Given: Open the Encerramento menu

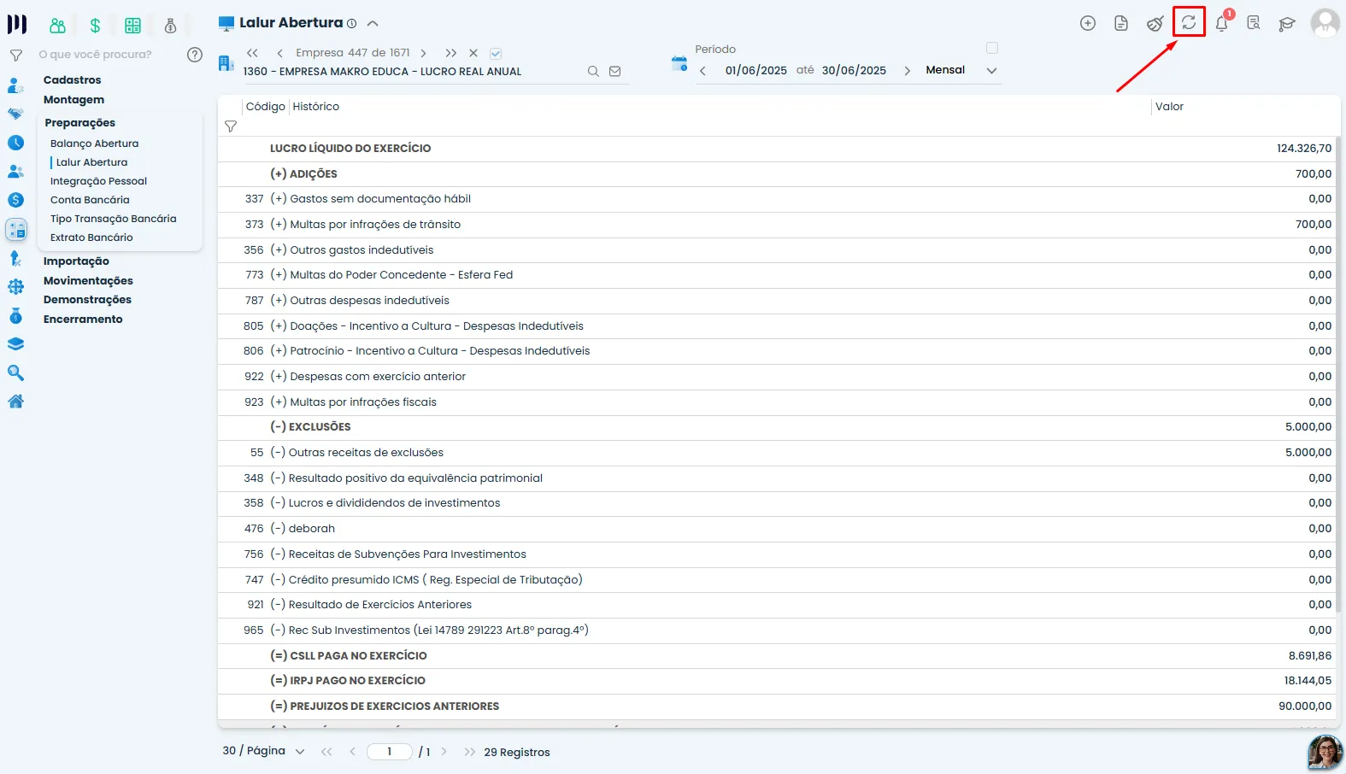Looking at the screenshot, I should point(83,320).
